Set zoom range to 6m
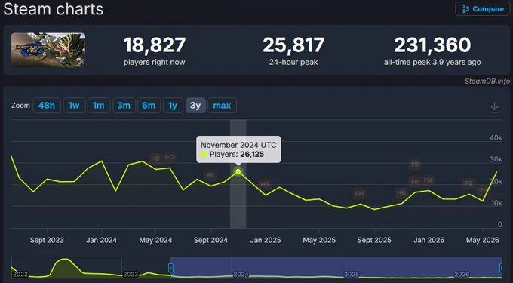Screen dimensions: 513x283 click(x=149, y=106)
